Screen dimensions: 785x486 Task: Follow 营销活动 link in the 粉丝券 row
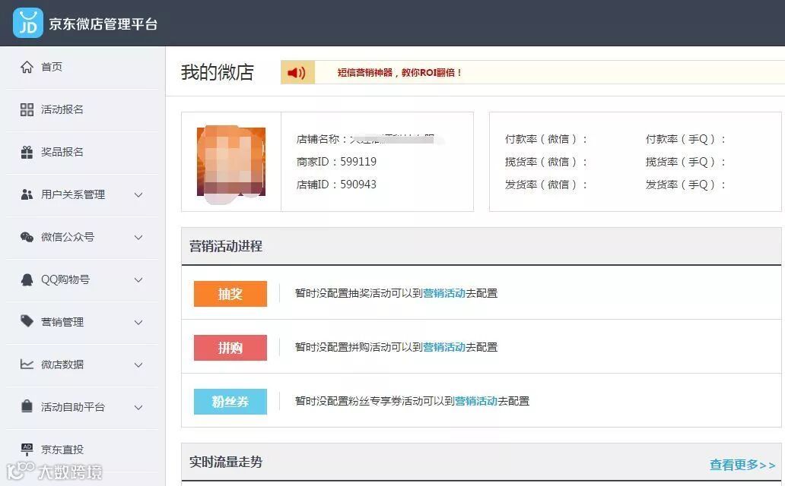476,401
